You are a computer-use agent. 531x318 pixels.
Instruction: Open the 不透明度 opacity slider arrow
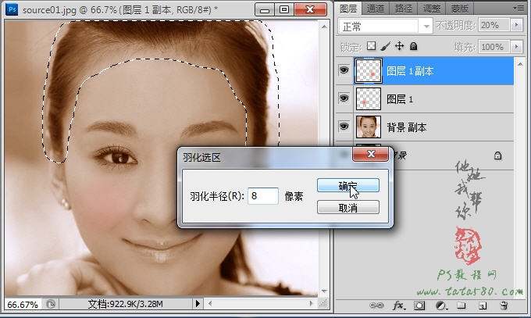click(x=517, y=25)
